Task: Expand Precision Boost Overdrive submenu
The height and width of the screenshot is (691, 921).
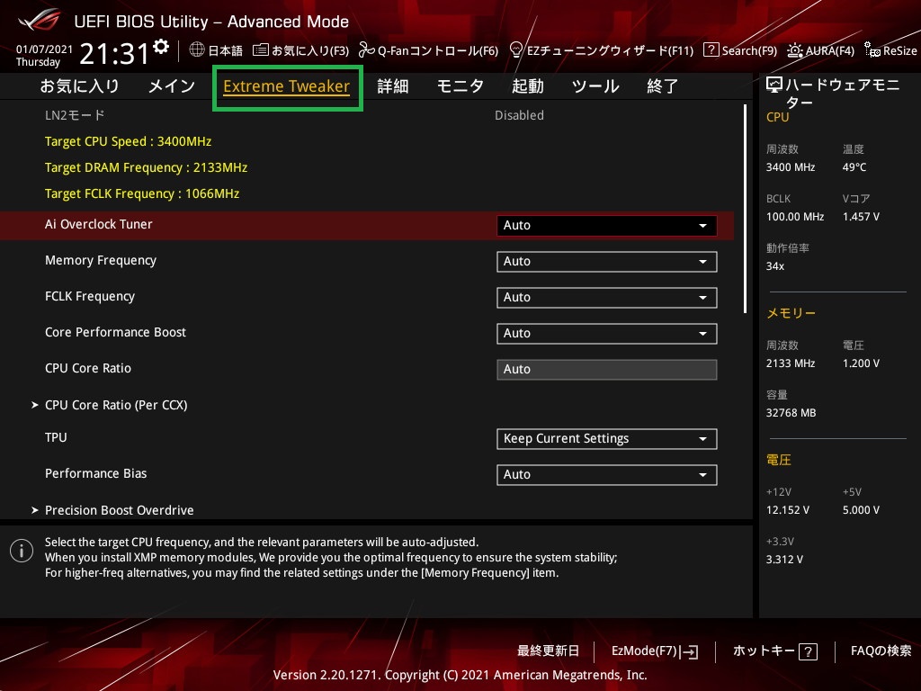Action: pyautogui.click(x=112, y=510)
